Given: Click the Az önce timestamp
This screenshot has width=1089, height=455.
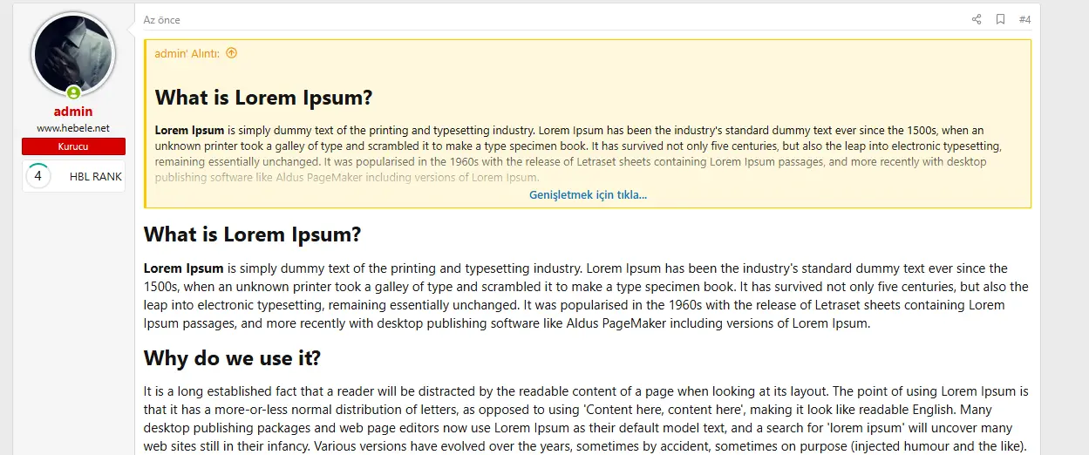Looking at the screenshot, I should (x=162, y=20).
